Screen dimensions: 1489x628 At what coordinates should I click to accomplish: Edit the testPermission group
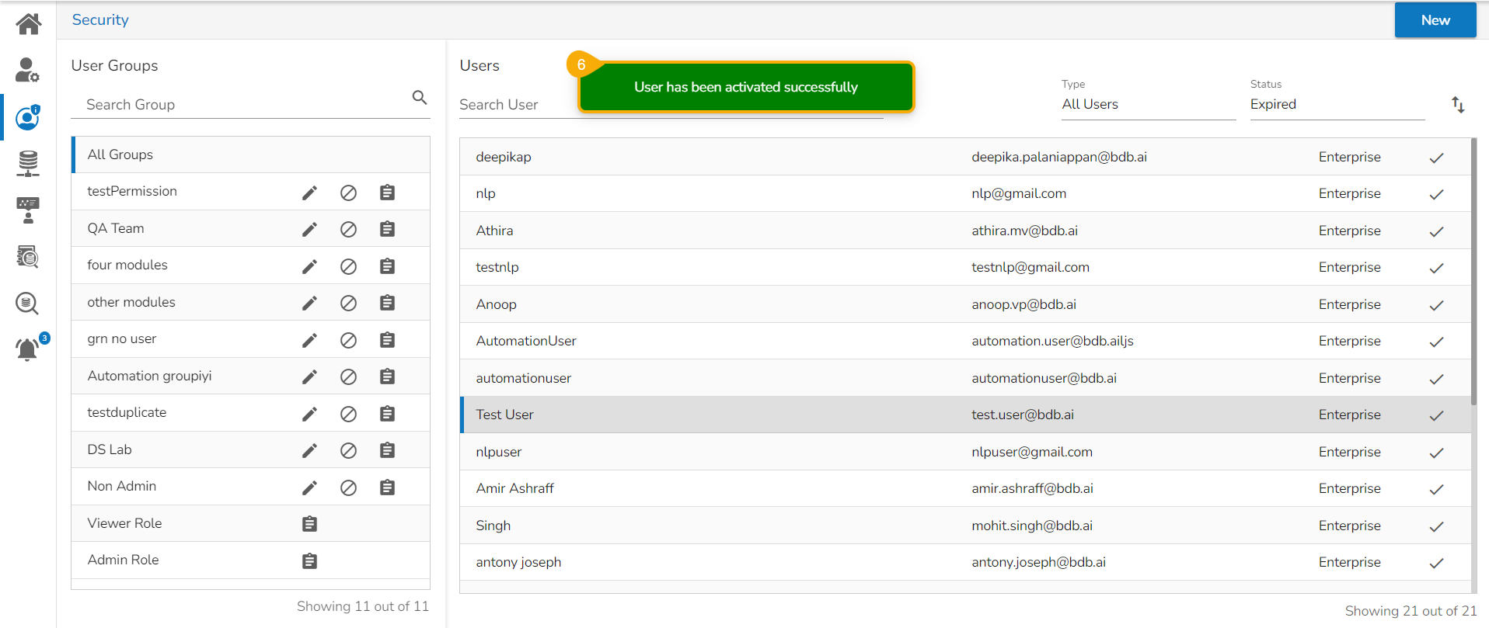click(x=309, y=193)
